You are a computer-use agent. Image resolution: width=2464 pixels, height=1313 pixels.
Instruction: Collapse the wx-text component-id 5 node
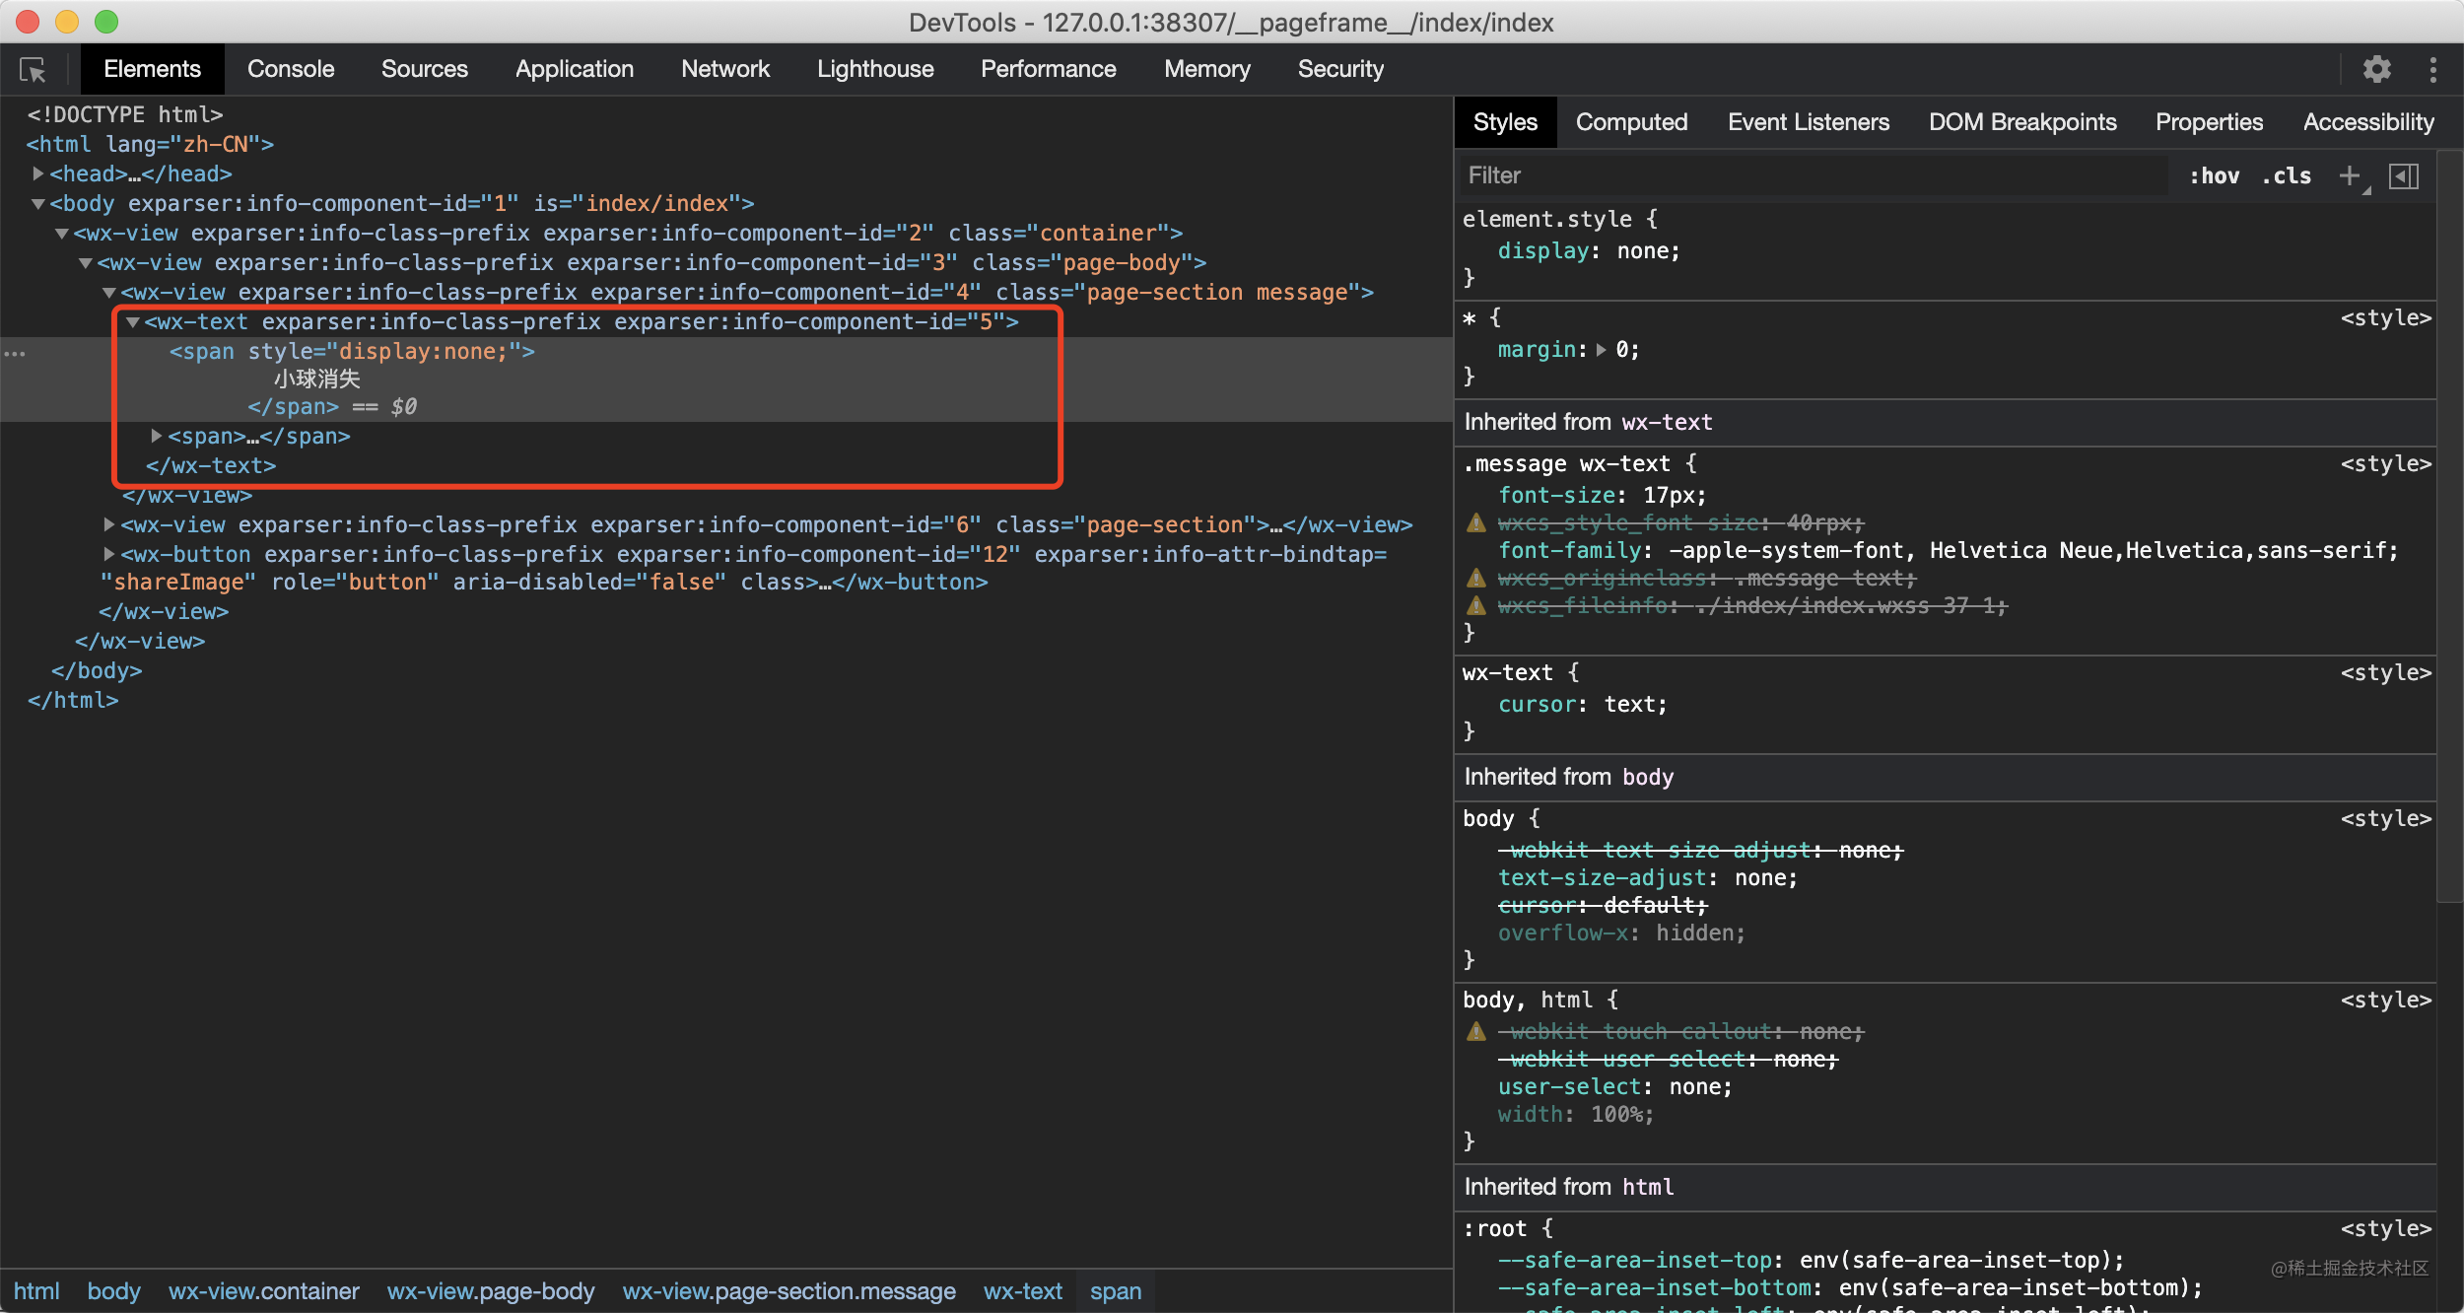[x=133, y=322]
